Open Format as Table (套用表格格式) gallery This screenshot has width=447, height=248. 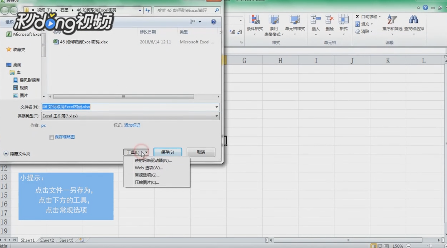tap(274, 26)
